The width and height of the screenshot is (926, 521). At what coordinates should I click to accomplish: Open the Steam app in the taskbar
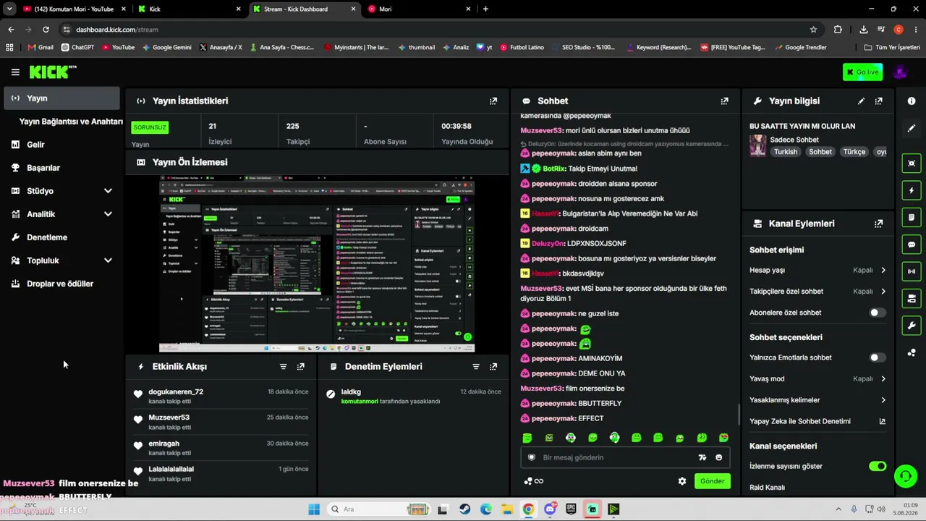coord(464,509)
